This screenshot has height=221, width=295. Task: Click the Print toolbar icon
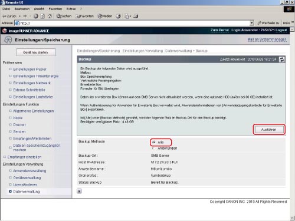click(x=136, y=16)
